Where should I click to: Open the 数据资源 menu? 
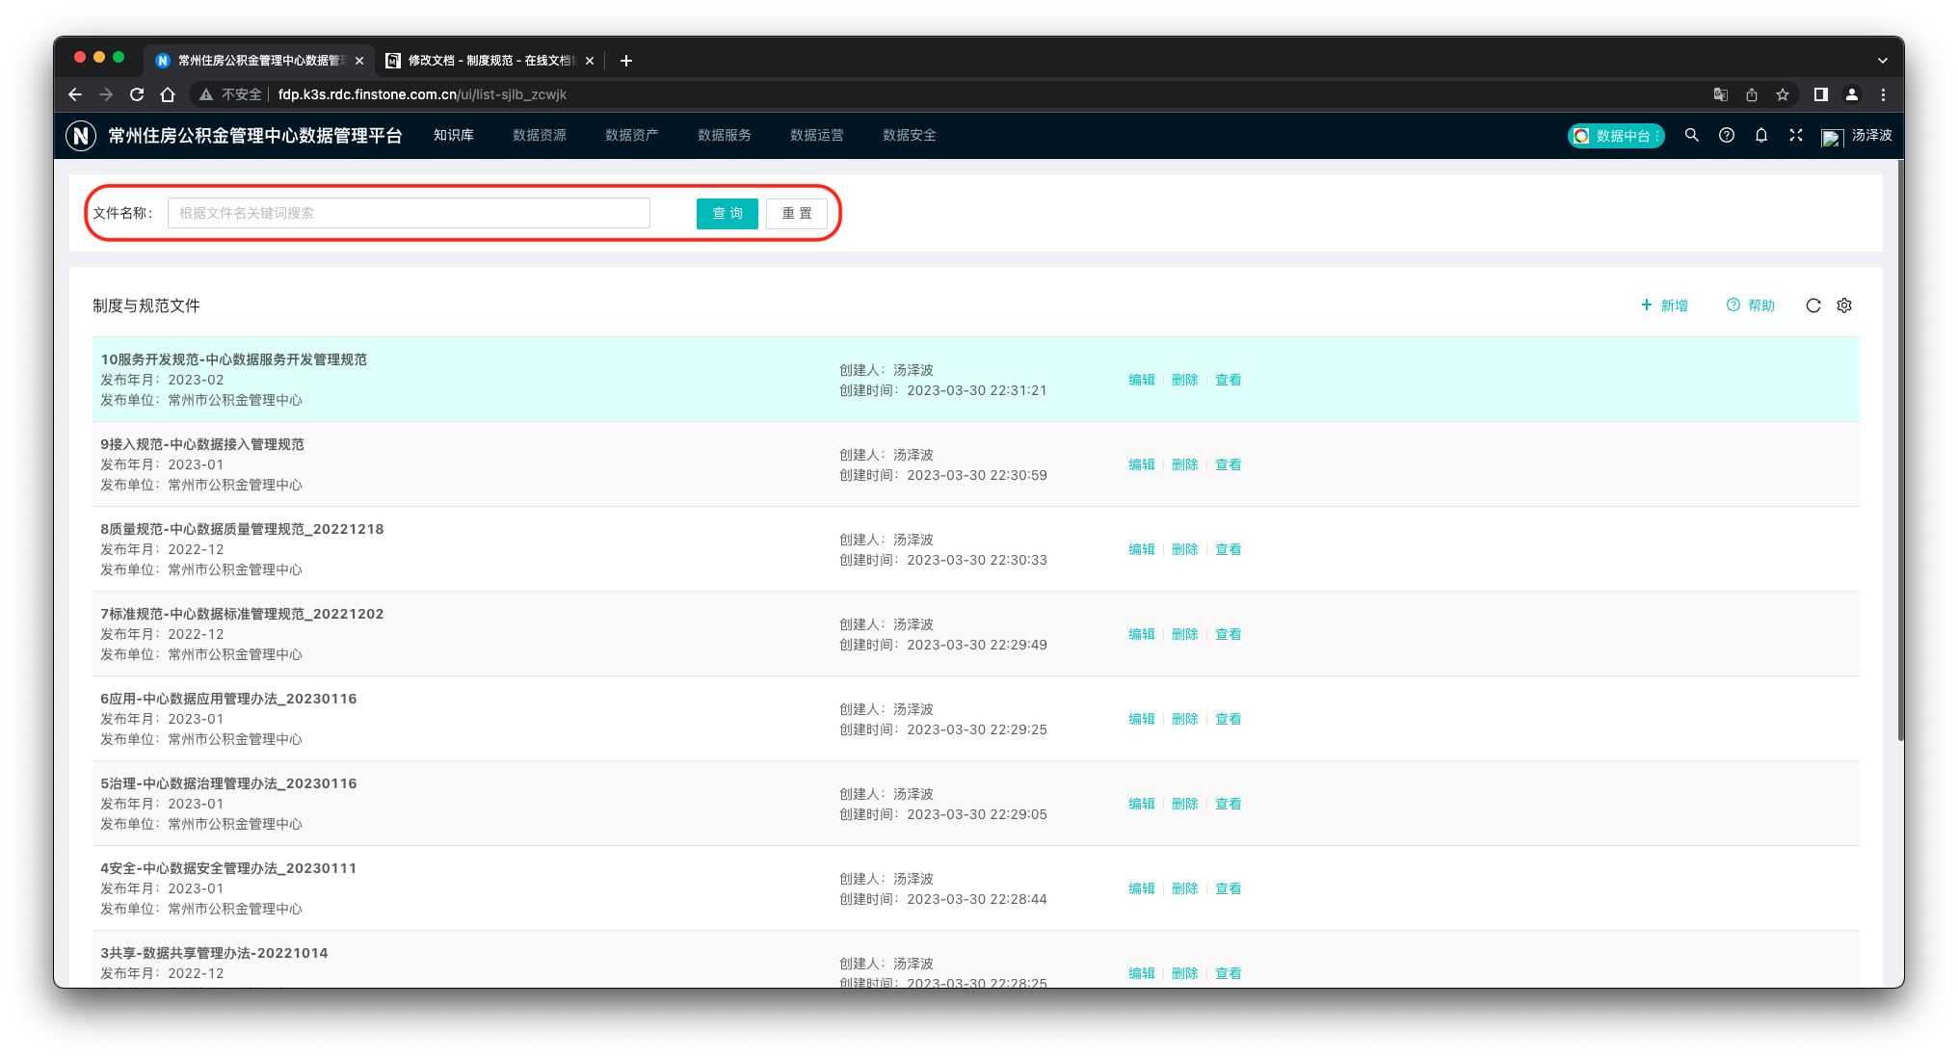point(540,136)
